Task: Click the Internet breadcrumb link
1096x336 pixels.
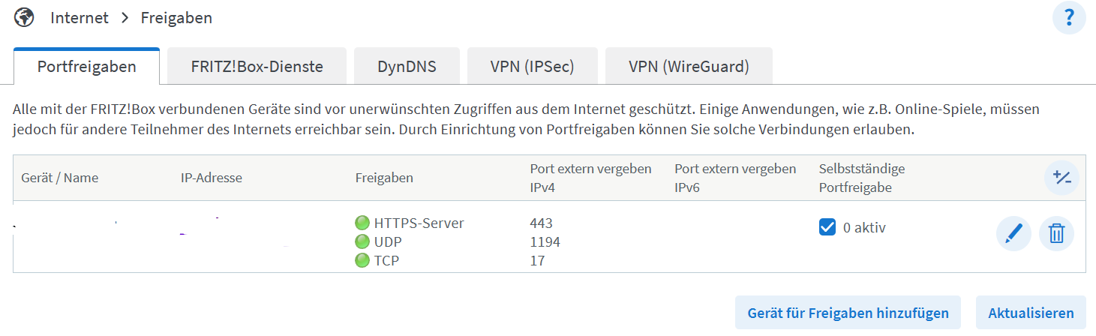Action: (80, 18)
